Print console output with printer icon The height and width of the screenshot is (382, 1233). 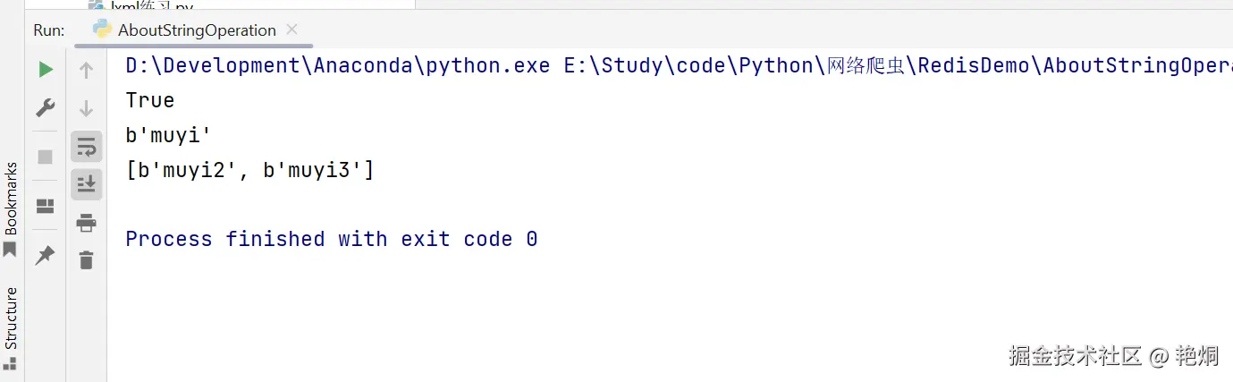[86, 222]
